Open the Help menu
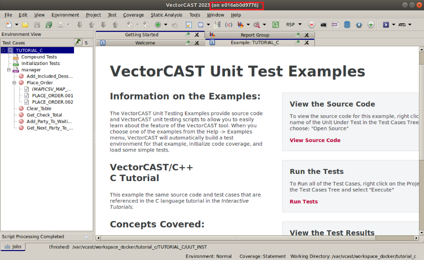424x260 pixels. (x=236, y=15)
